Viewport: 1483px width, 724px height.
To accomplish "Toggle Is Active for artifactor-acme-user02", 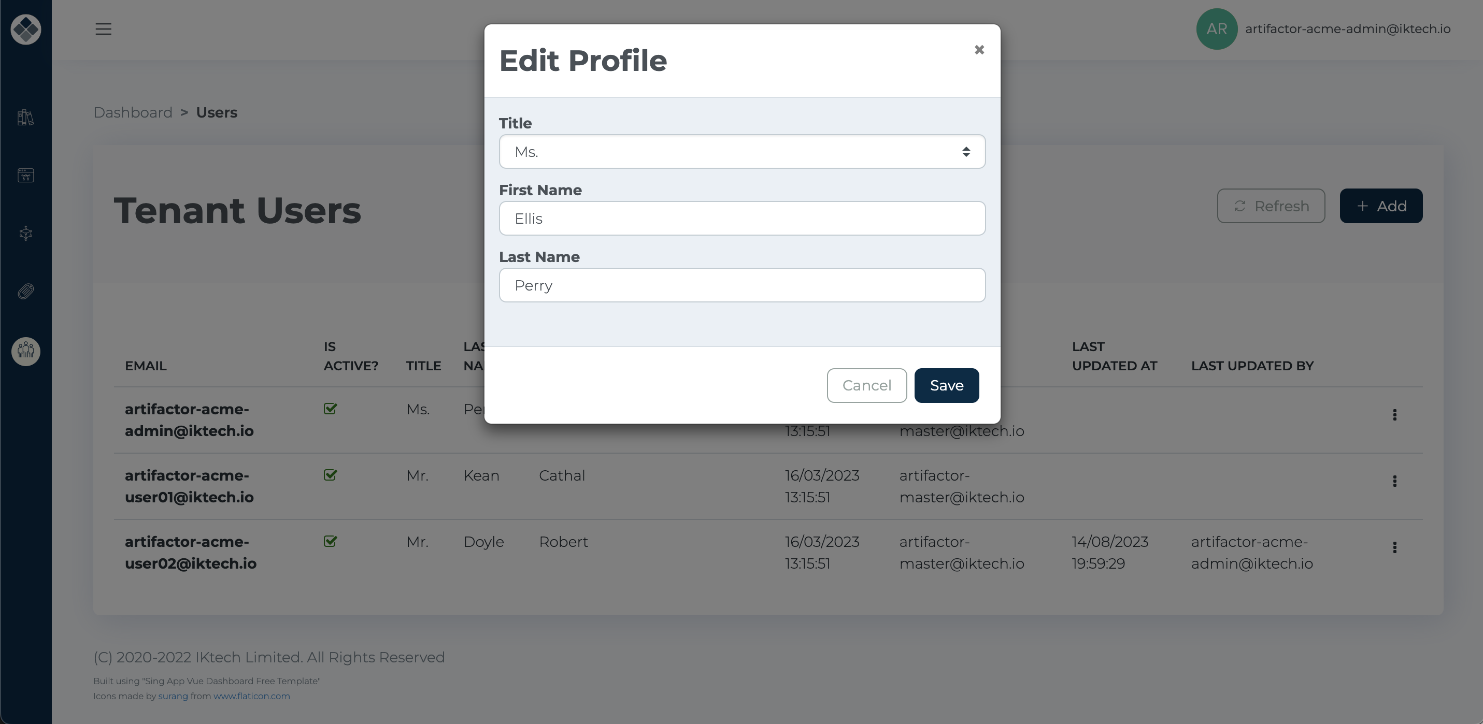I will click(x=331, y=541).
